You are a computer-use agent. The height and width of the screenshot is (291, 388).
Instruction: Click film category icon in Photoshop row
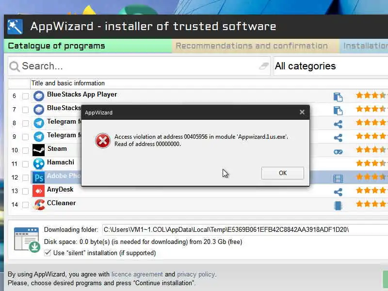[338, 178]
